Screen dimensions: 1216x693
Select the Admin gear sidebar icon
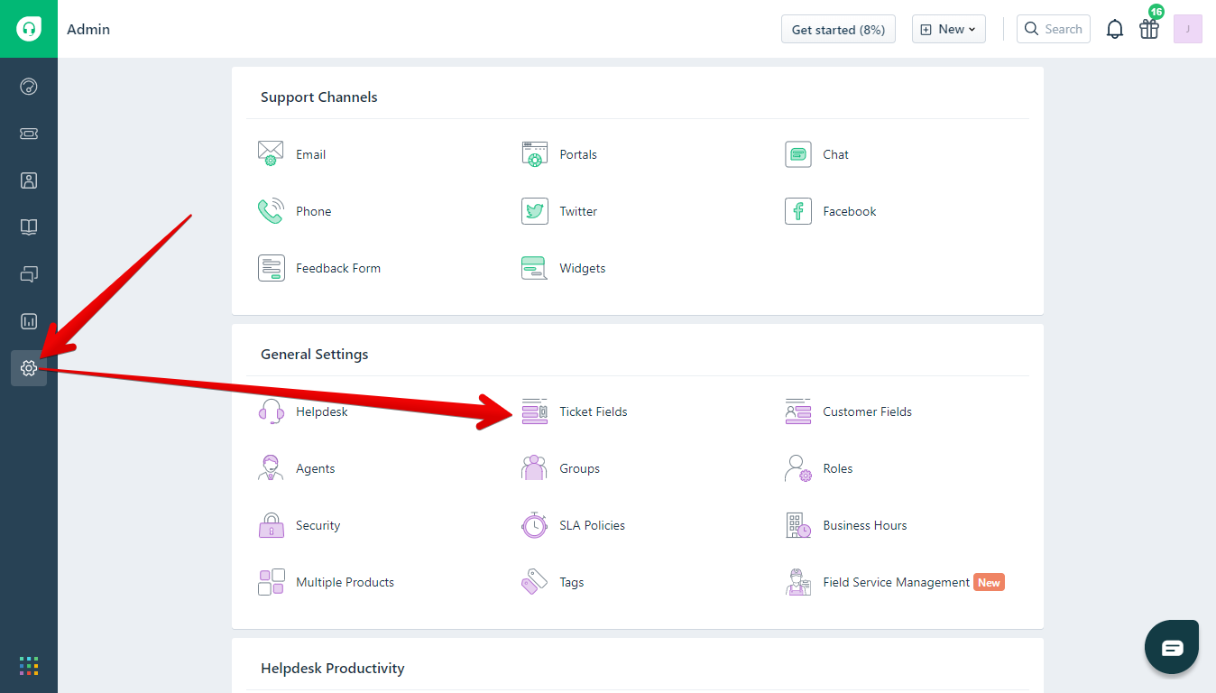pos(29,368)
